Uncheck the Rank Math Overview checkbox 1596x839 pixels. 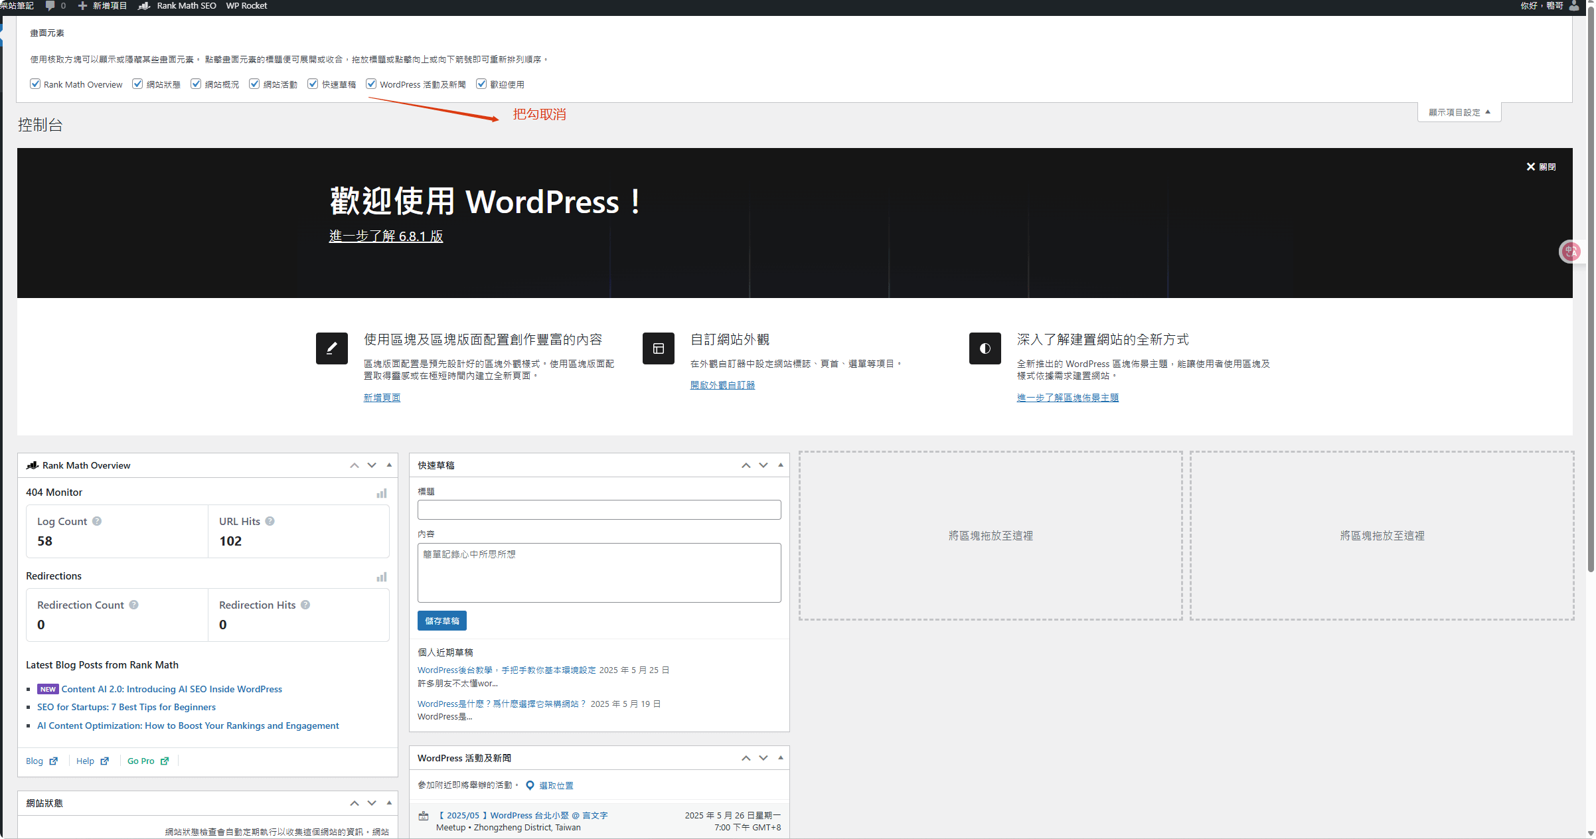pyautogui.click(x=35, y=84)
